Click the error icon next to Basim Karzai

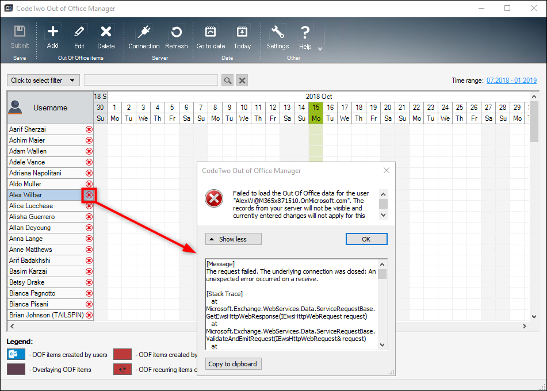(89, 271)
